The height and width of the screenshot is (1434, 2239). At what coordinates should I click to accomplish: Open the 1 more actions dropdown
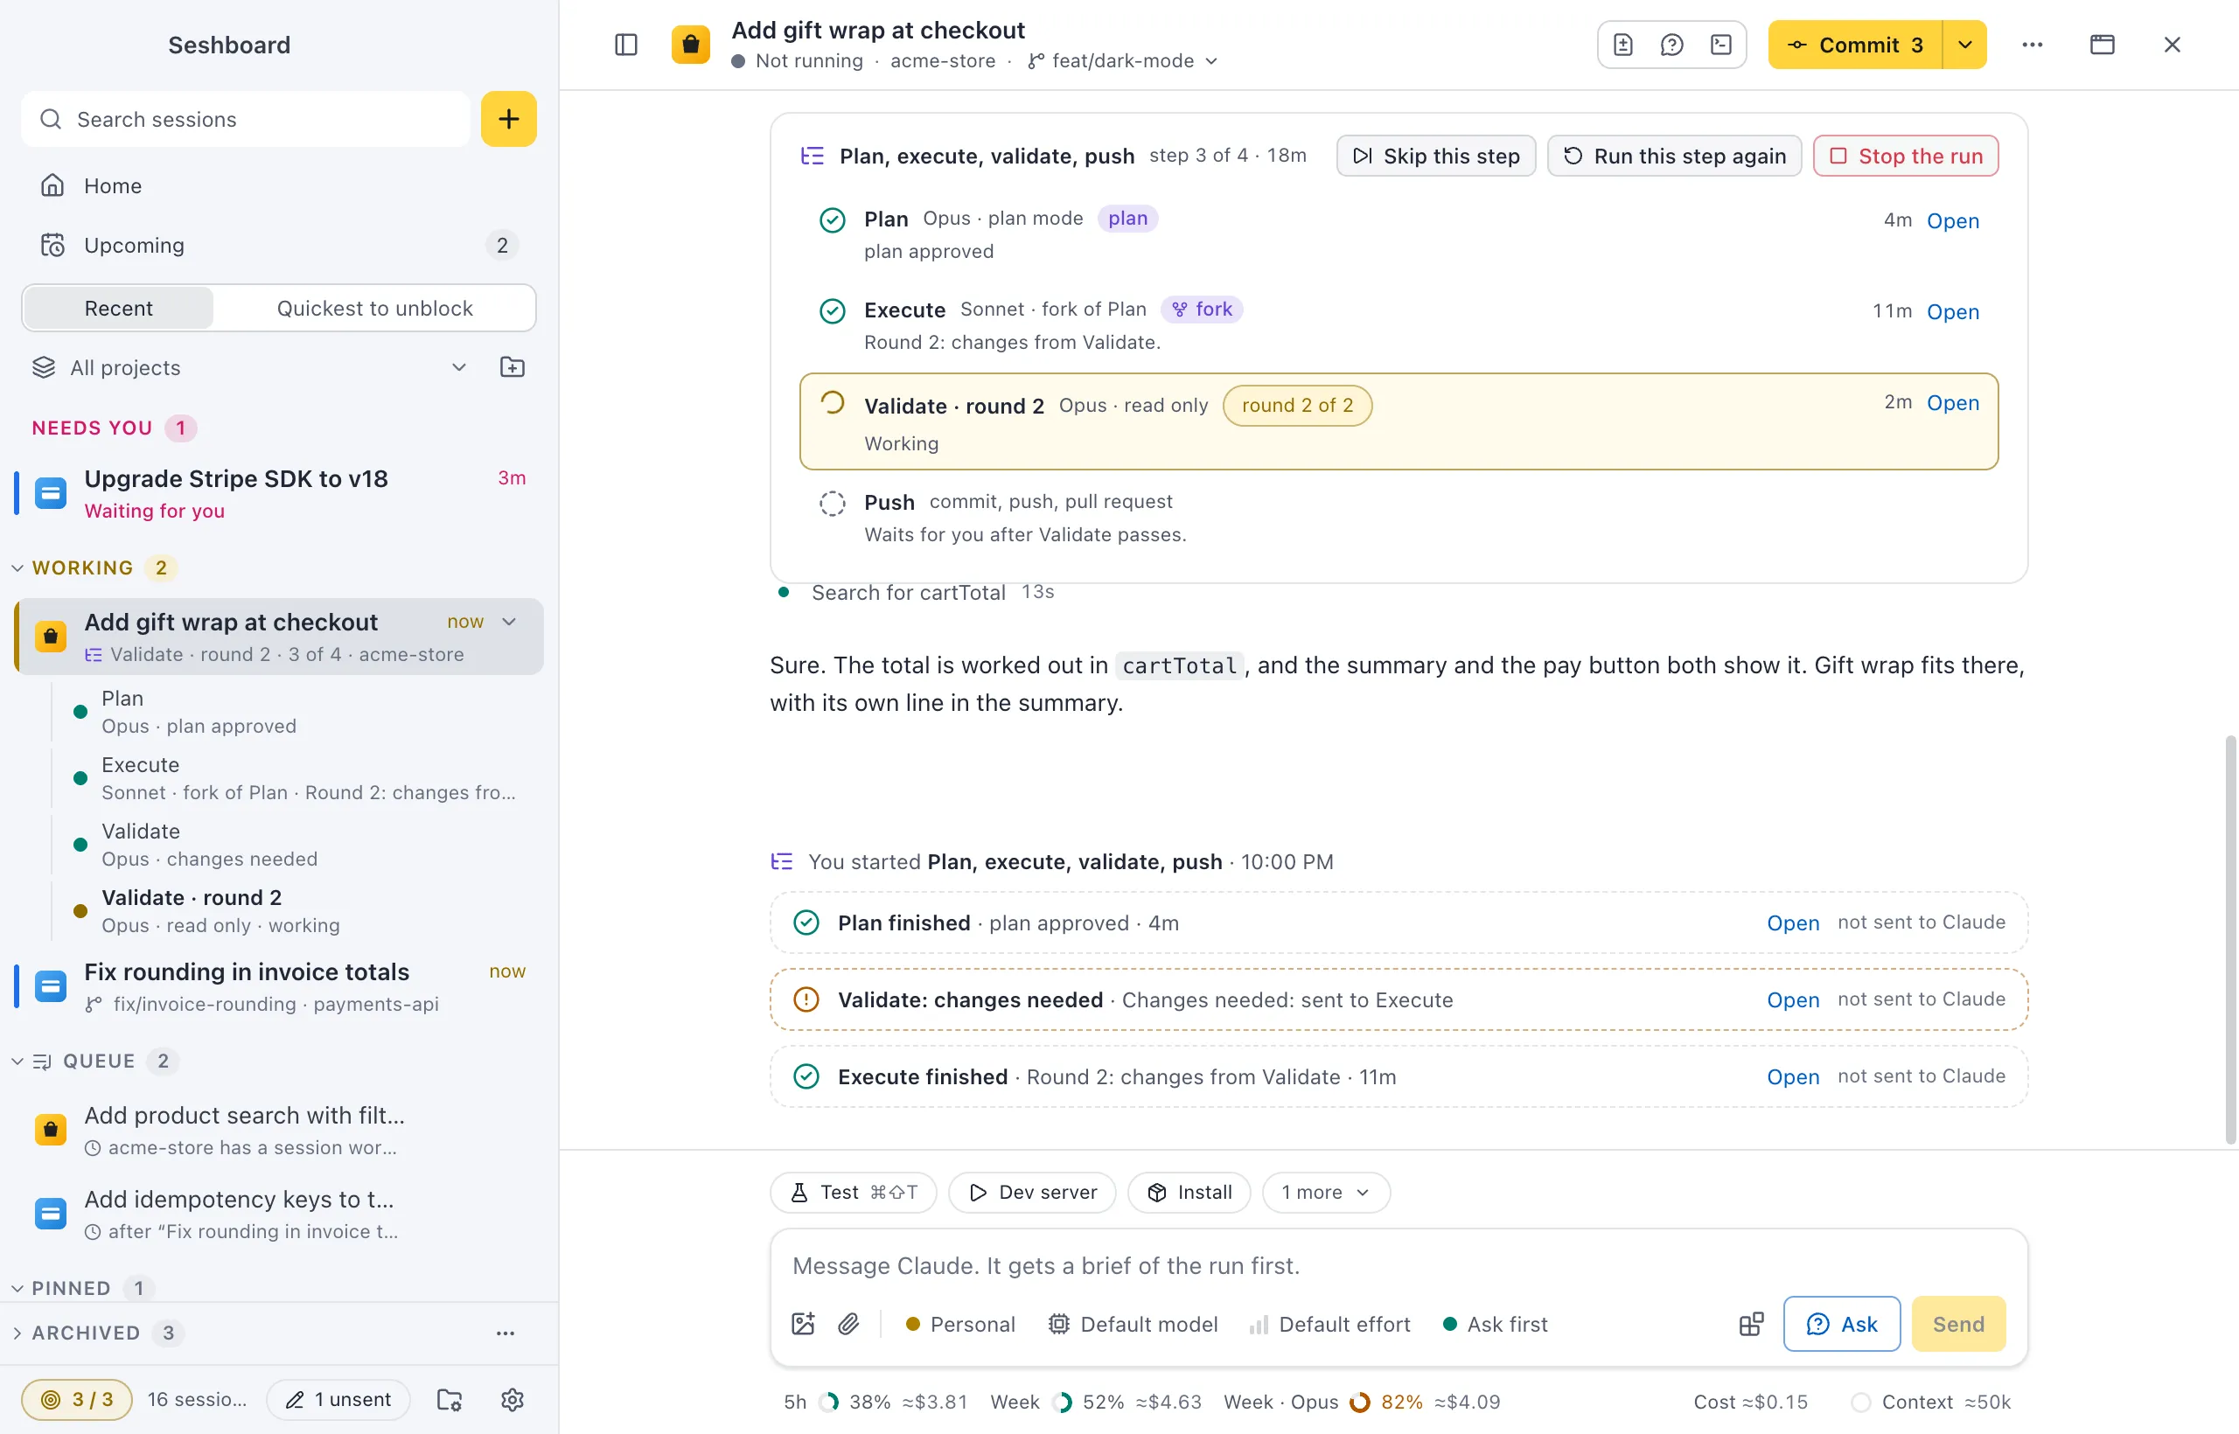tap(1326, 1192)
